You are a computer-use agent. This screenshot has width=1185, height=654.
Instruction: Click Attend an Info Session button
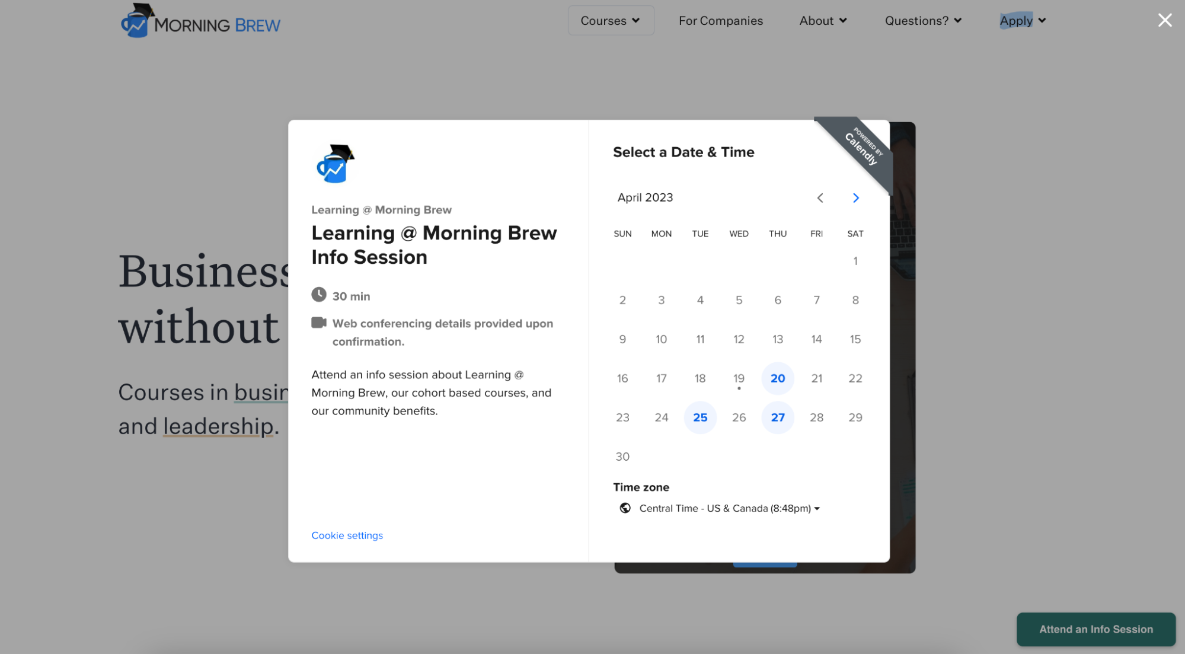tap(1095, 629)
